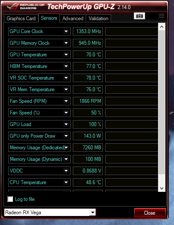Switch to the Graphics Card tab

tap(21, 18)
